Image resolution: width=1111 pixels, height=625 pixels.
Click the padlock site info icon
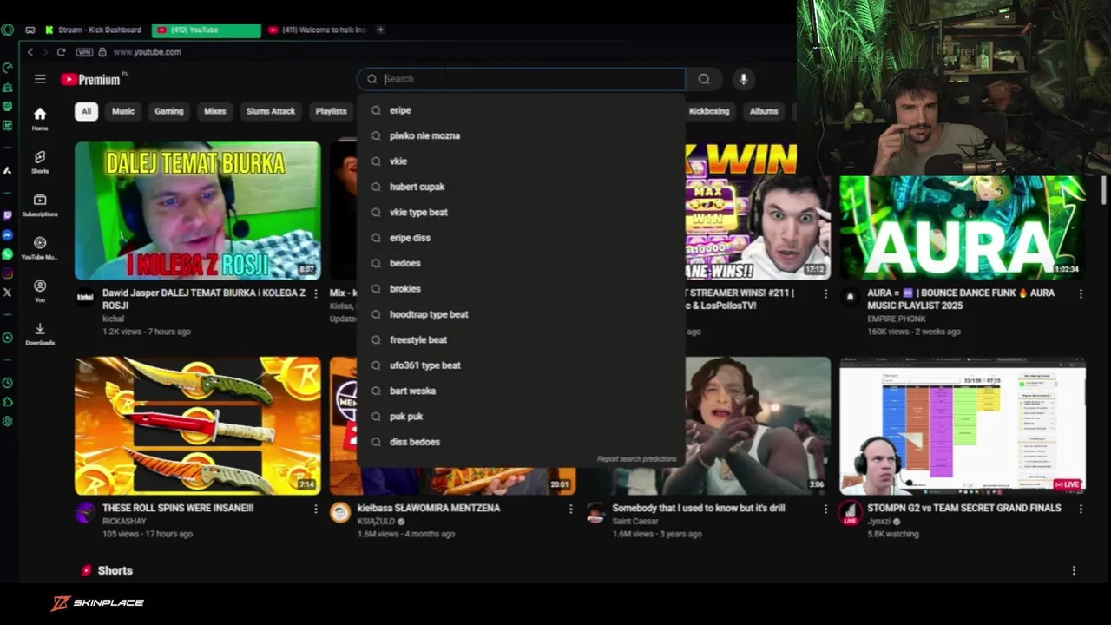pyautogui.click(x=102, y=52)
